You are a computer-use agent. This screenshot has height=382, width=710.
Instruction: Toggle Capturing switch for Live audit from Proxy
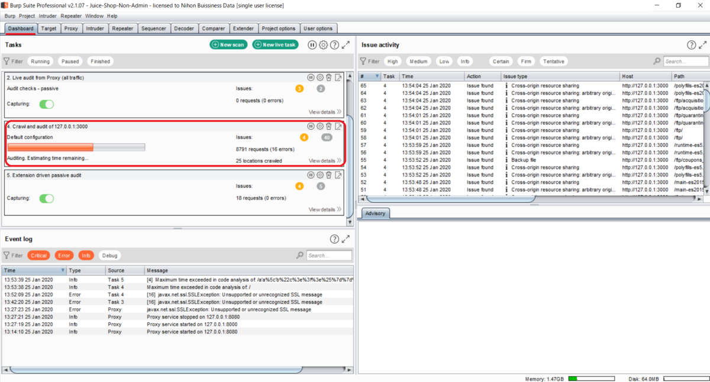click(x=46, y=104)
